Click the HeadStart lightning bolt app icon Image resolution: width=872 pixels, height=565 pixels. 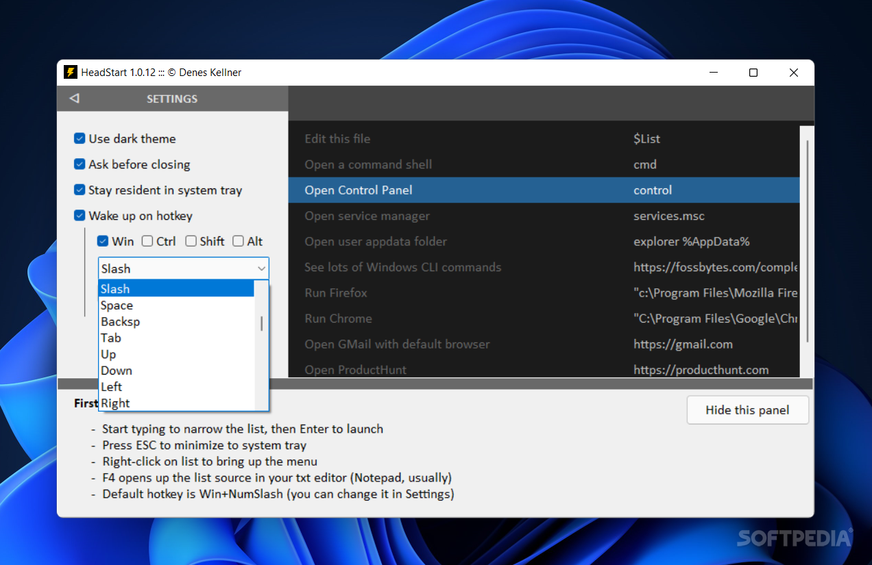(69, 72)
